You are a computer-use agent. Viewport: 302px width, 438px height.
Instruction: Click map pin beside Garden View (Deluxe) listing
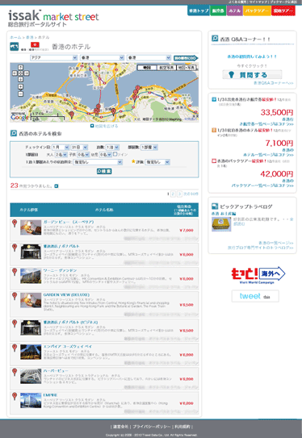tap(15, 296)
